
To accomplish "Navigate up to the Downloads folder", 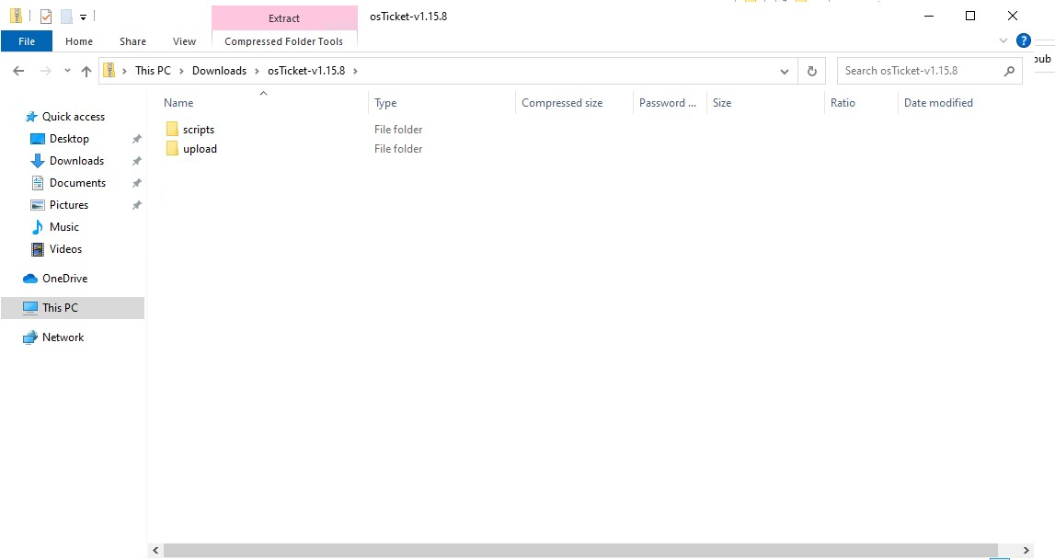I will coord(86,70).
